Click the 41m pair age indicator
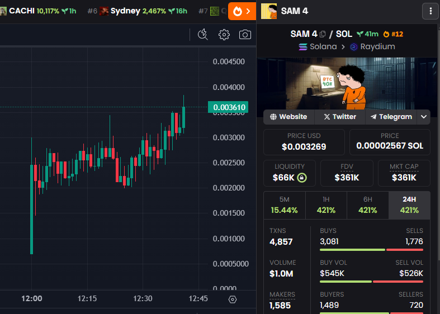Screen dimensions: 440x314 coord(368,34)
